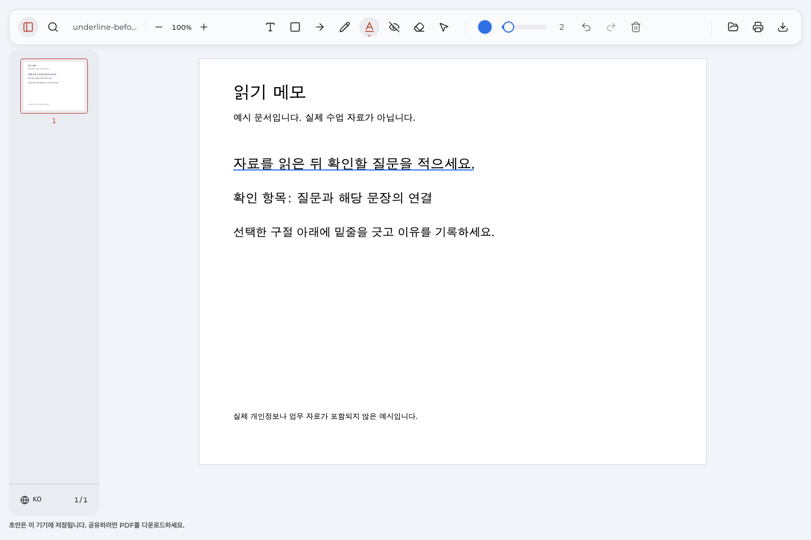Select the Rectangle shape tool
The image size is (811, 540).
coord(295,27)
